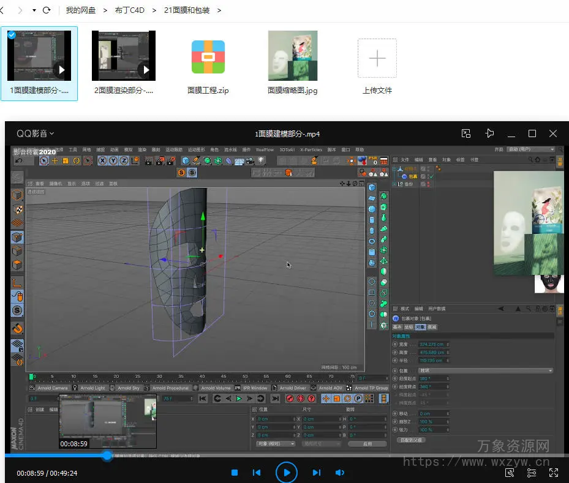Play the video in QQ Player
This screenshot has height=483, width=569.
pyautogui.click(x=286, y=473)
